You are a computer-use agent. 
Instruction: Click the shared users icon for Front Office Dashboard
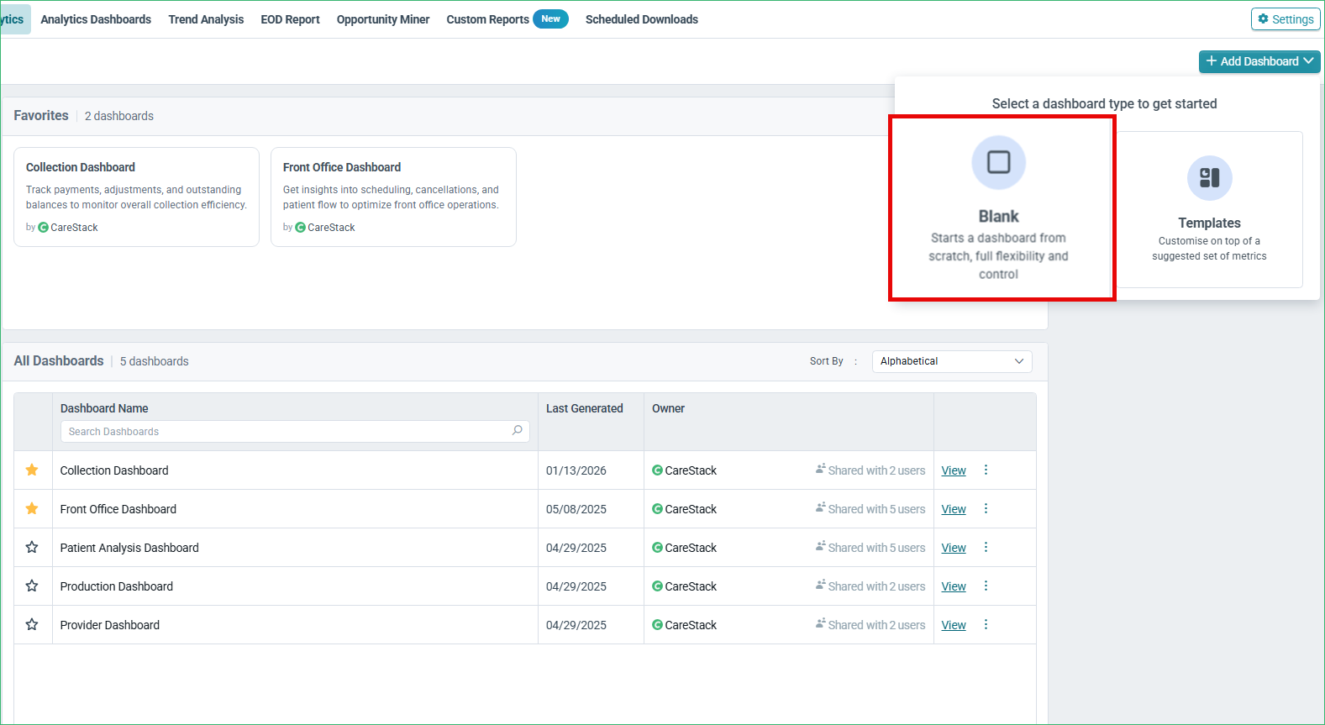[821, 508]
